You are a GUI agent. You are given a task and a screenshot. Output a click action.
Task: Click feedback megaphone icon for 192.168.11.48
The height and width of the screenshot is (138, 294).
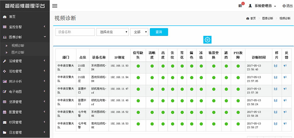pos(285,100)
